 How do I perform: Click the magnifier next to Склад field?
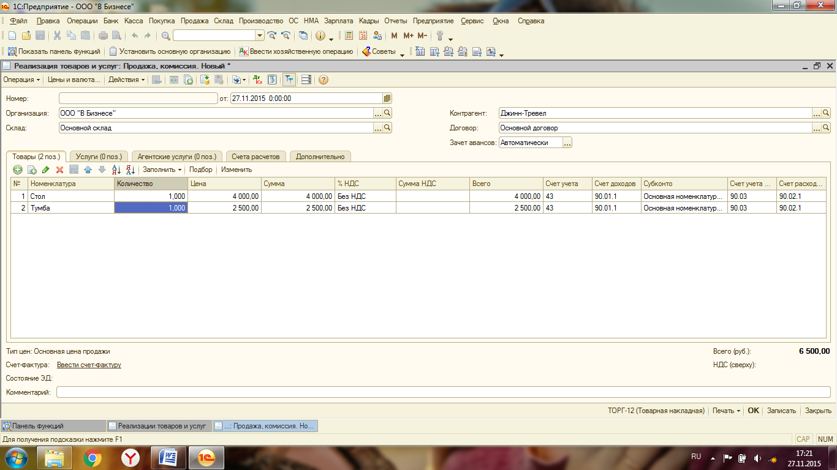(387, 128)
